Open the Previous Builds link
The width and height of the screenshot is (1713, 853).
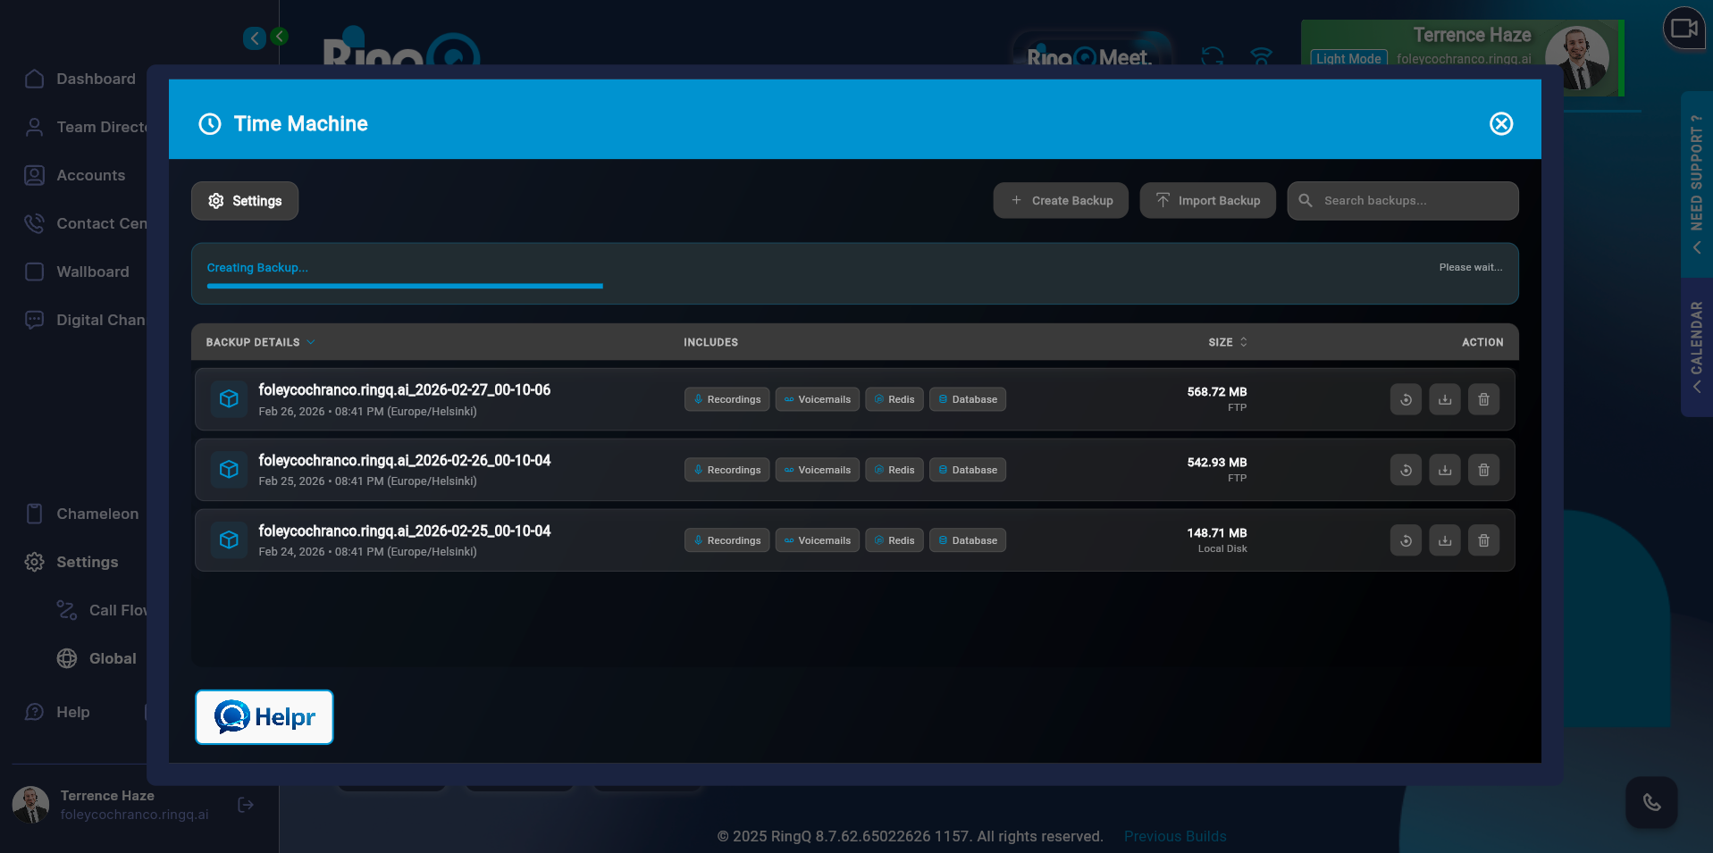click(x=1174, y=836)
